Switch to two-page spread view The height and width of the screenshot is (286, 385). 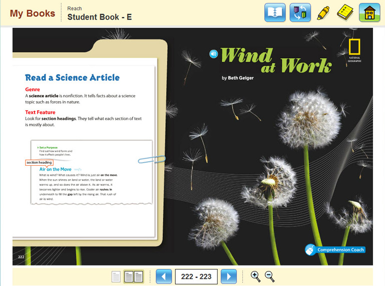click(134, 276)
